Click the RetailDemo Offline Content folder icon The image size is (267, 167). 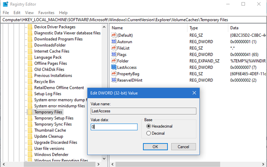(x=30, y=88)
